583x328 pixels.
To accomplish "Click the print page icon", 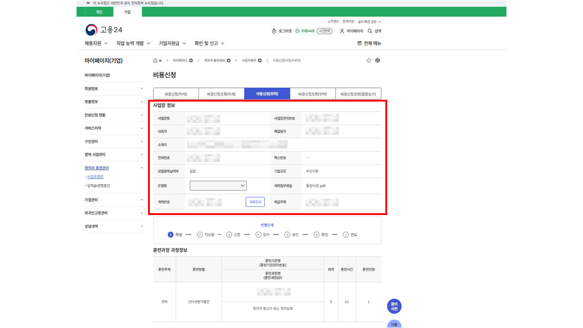I will tap(378, 61).
